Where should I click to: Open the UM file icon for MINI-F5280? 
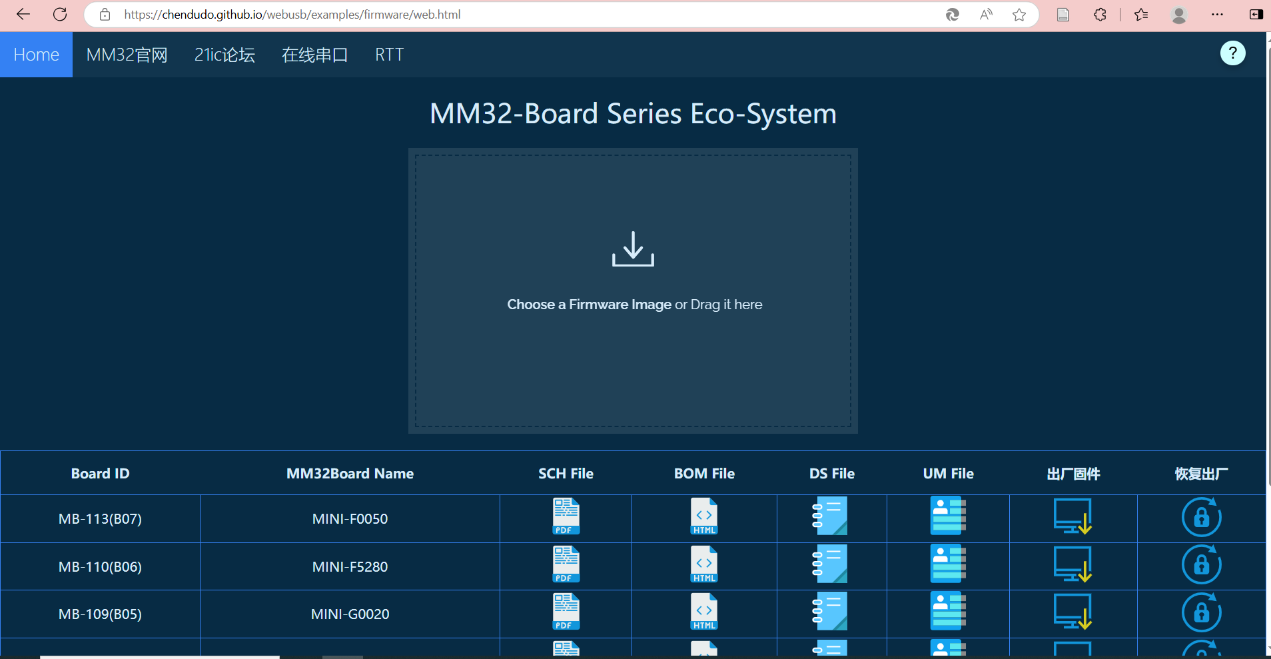coord(948,564)
